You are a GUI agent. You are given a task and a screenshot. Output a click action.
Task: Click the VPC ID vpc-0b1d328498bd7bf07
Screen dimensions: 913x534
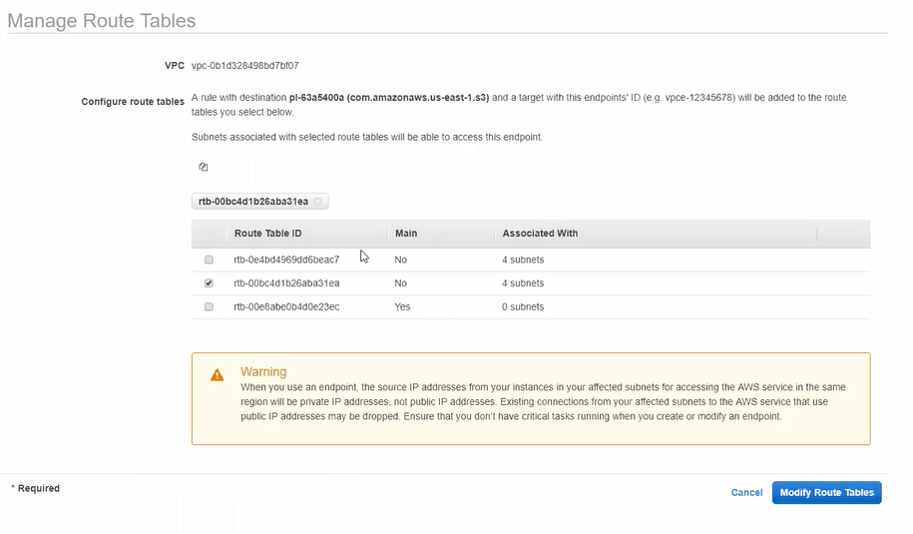coord(244,66)
